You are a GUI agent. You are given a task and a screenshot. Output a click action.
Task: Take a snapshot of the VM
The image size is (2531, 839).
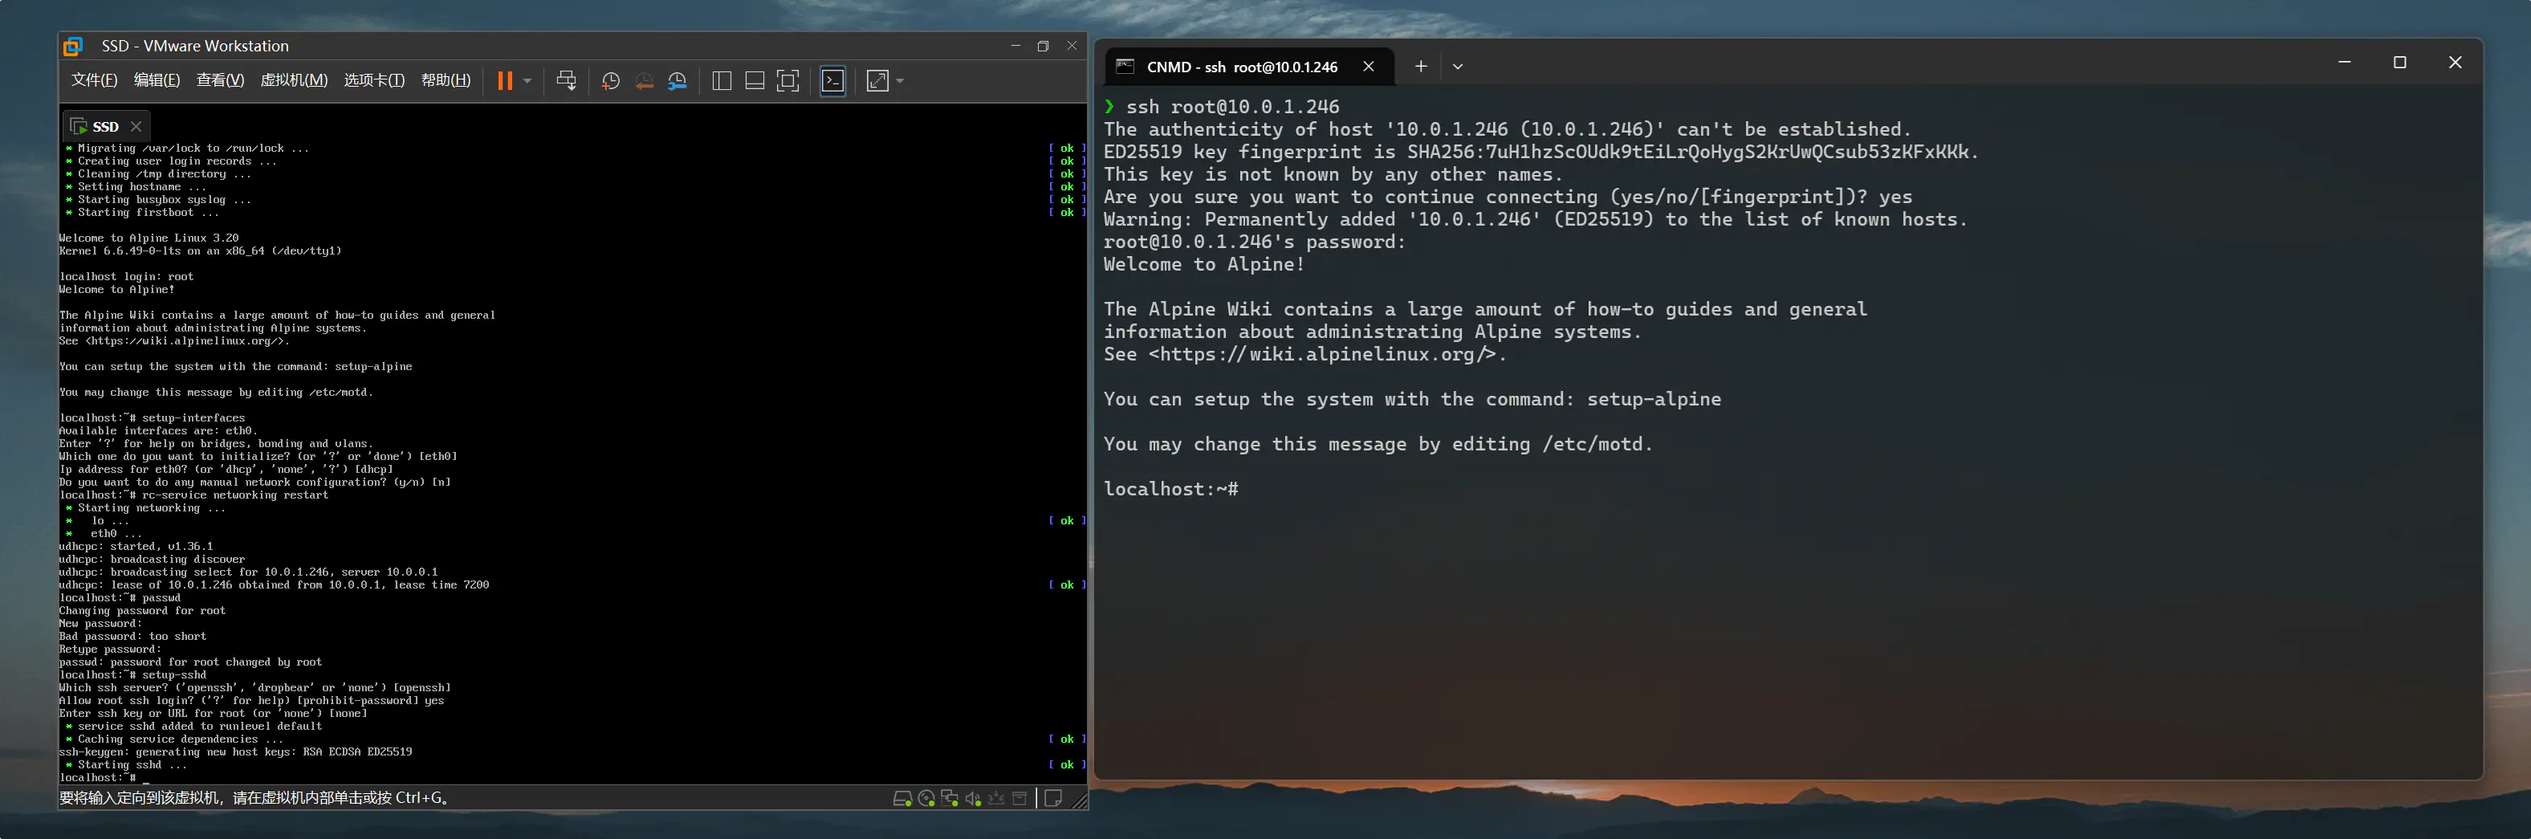(610, 80)
